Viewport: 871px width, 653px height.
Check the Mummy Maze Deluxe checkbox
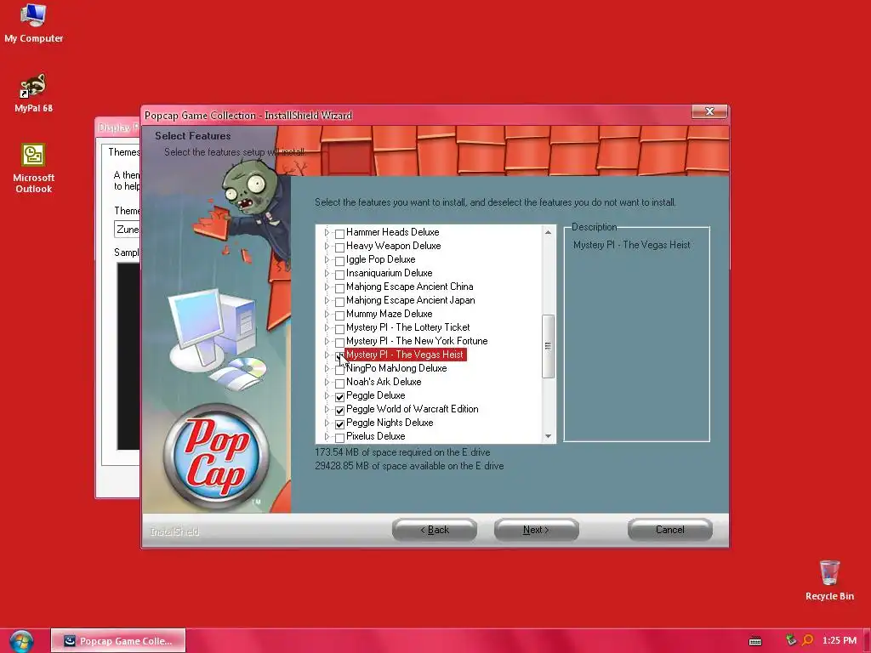point(339,315)
